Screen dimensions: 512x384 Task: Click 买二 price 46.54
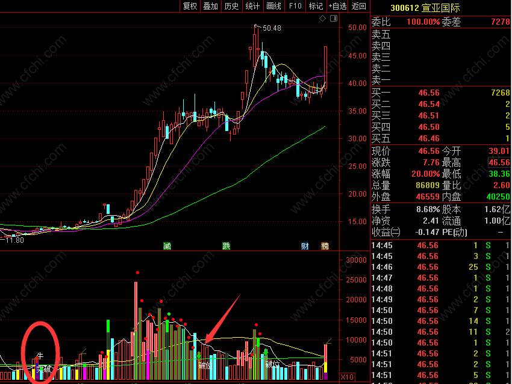point(429,104)
